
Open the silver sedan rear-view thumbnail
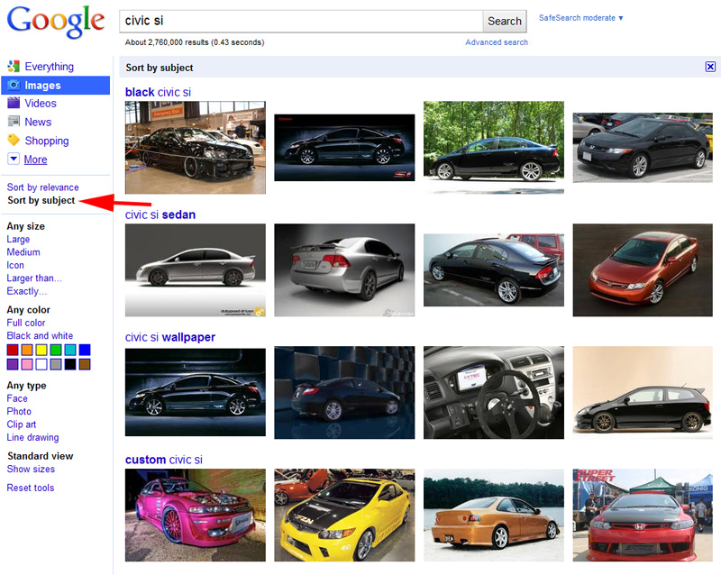[x=344, y=270]
